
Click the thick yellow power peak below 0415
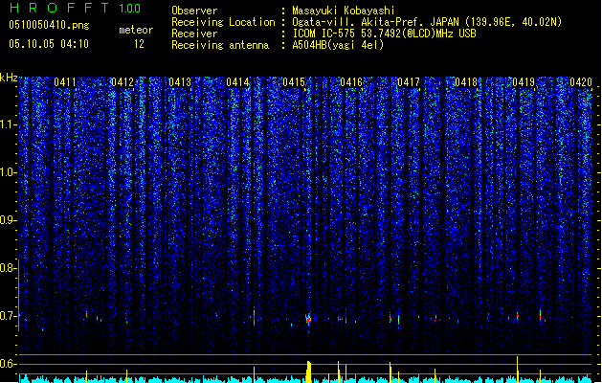point(309,372)
